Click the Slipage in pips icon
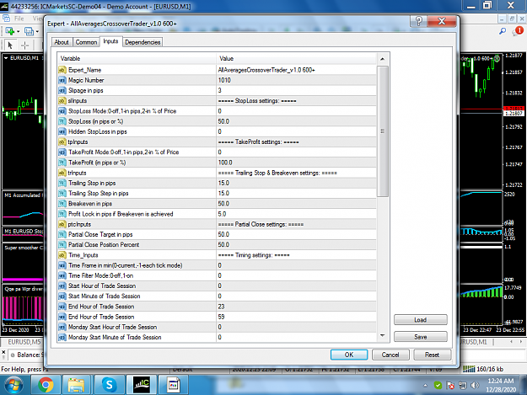 62,91
